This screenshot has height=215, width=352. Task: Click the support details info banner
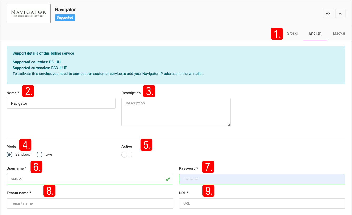(x=176, y=65)
